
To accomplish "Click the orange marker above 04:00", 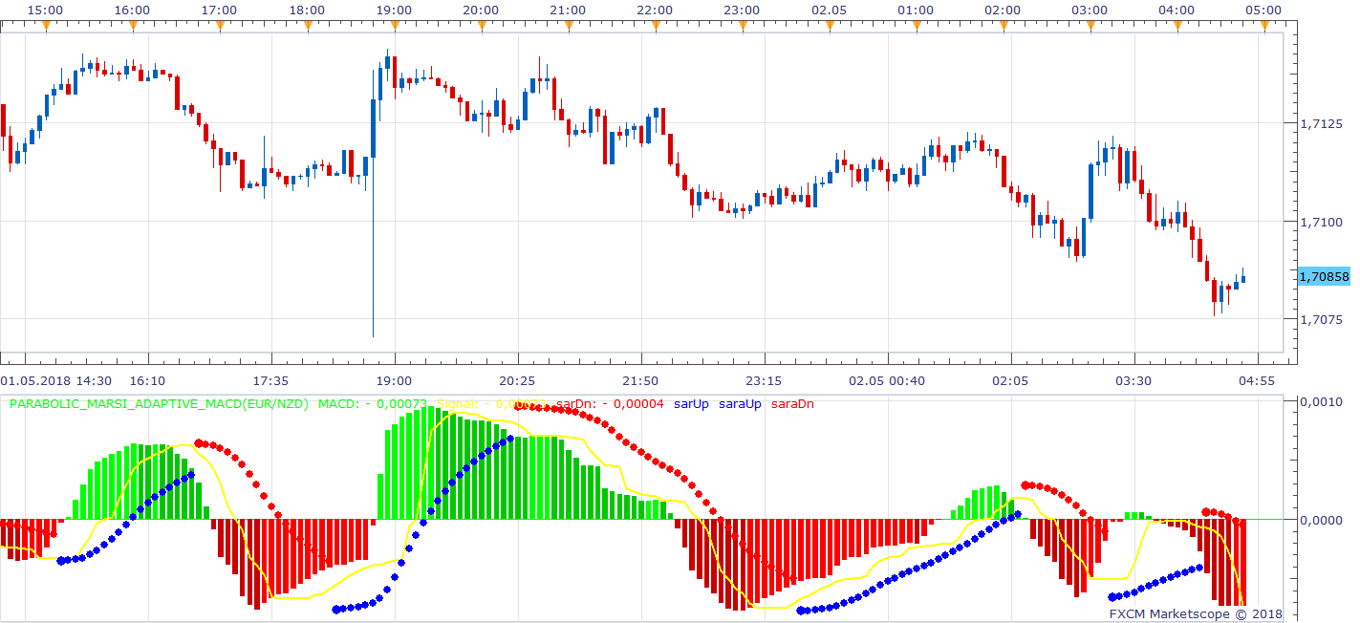I will 1177,25.
